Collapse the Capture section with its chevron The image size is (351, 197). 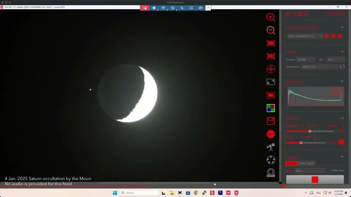[x=342, y=157]
